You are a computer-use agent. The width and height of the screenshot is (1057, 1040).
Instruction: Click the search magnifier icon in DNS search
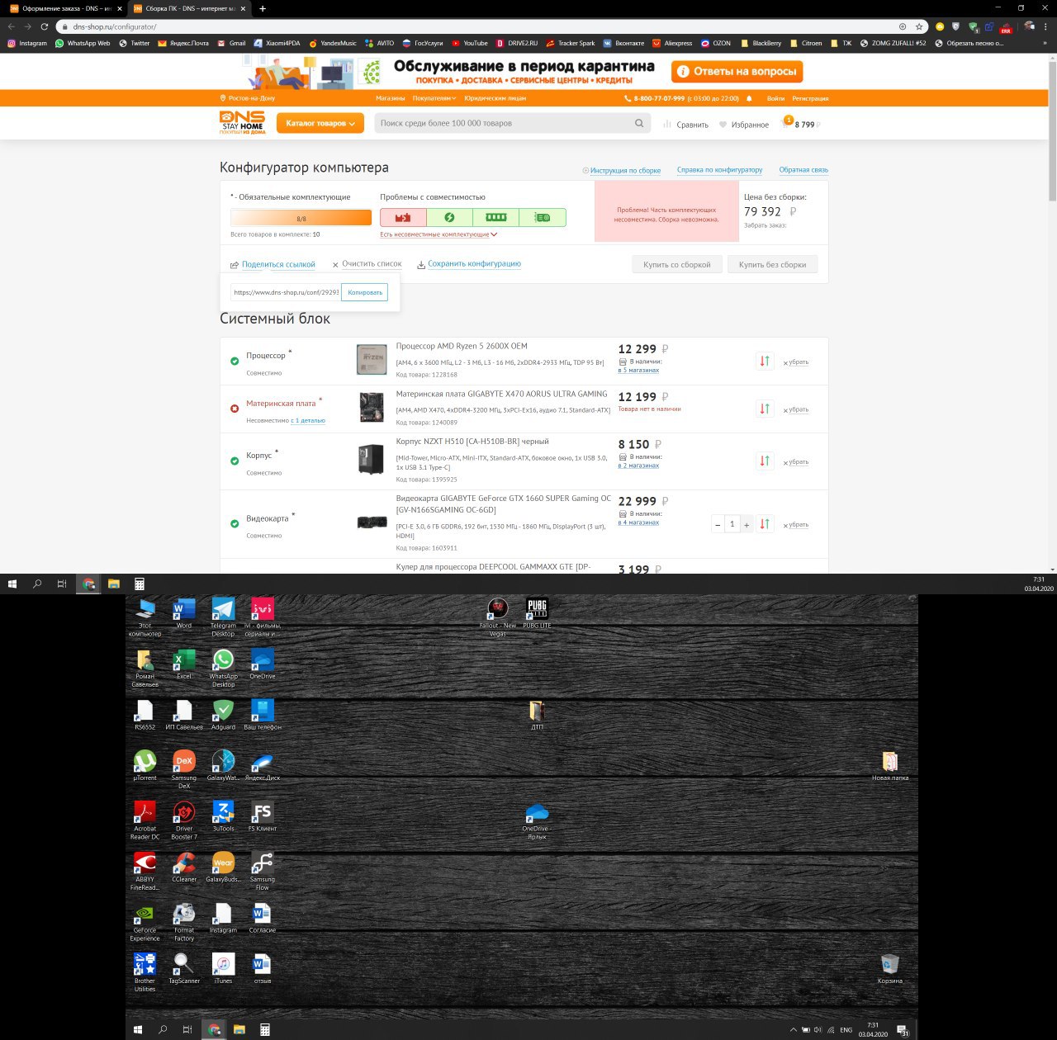(639, 123)
